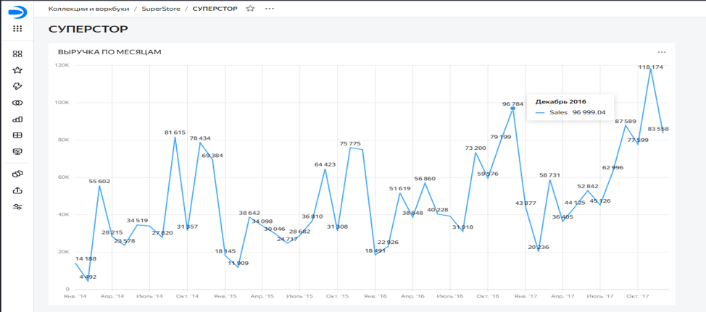Image resolution: width=706 pixels, height=312 pixels.
Task: Open collections and workbooks sidebar icon
Action: pyautogui.click(x=17, y=54)
